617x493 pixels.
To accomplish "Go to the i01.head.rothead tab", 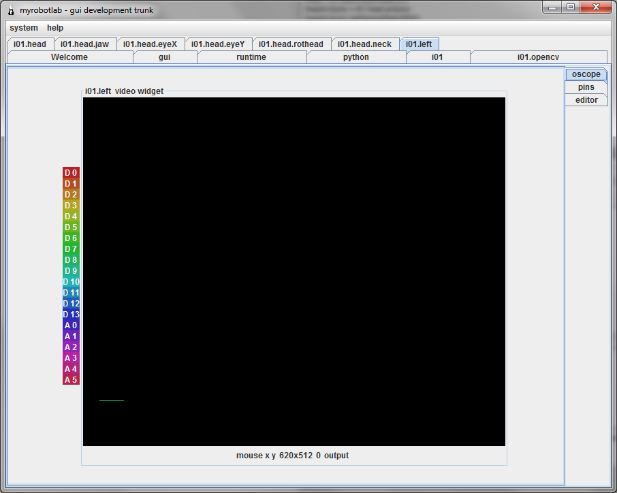I will tap(291, 44).
